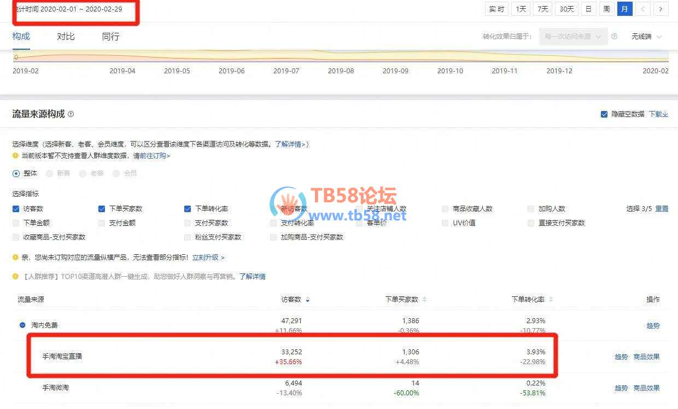Select the 实时 time range button
Image resolution: width=678 pixels, height=409 pixels.
pyautogui.click(x=496, y=9)
